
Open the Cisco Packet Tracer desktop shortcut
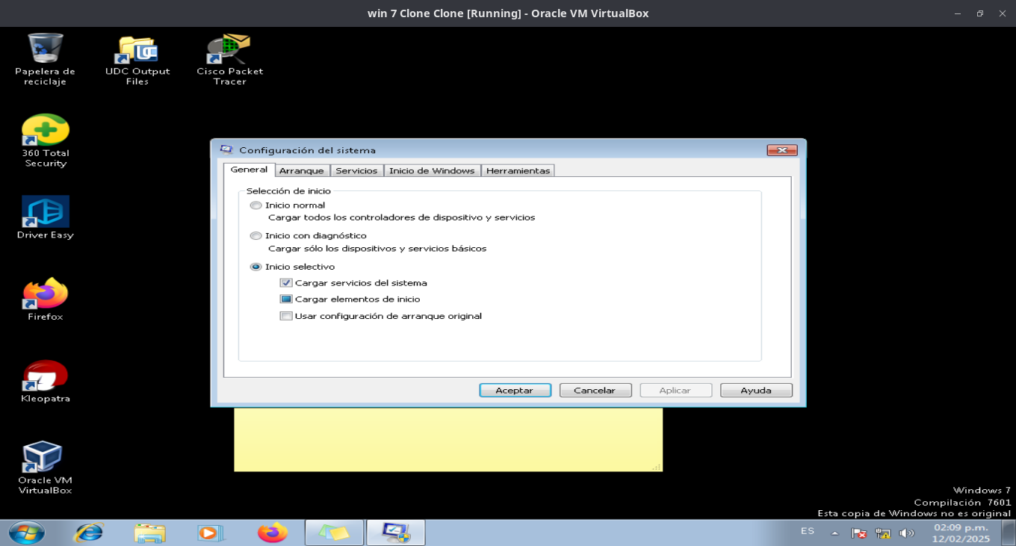[x=229, y=50]
